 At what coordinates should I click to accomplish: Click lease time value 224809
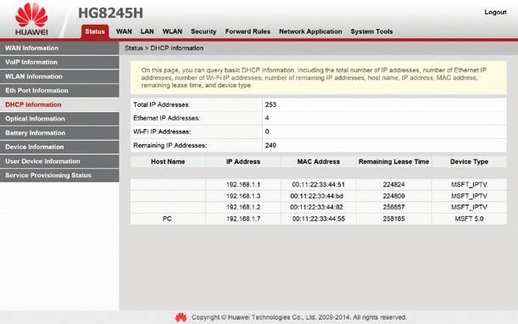tap(393, 196)
